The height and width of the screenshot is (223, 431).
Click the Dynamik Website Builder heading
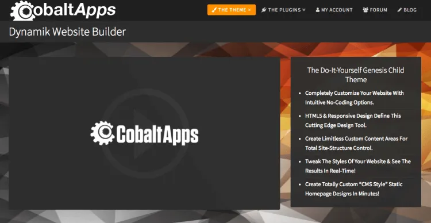(x=67, y=32)
